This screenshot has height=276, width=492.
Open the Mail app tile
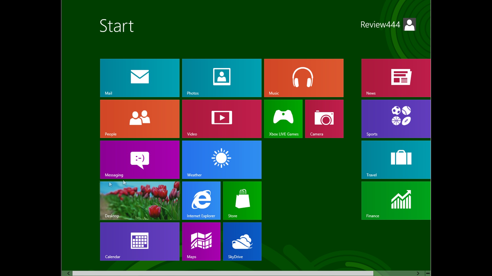click(x=140, y=77)
